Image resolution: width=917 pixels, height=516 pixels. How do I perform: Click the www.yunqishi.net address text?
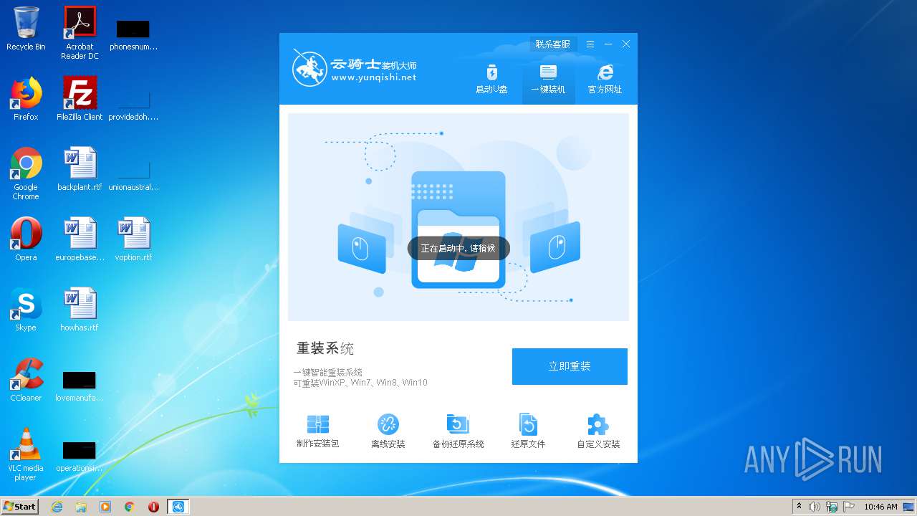tap(373, 77)
